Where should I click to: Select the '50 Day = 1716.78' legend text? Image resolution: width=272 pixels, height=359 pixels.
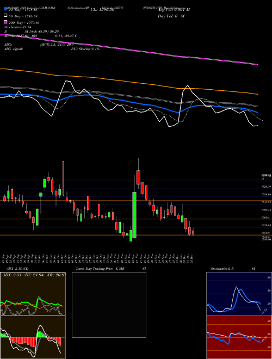coord(23,16)
